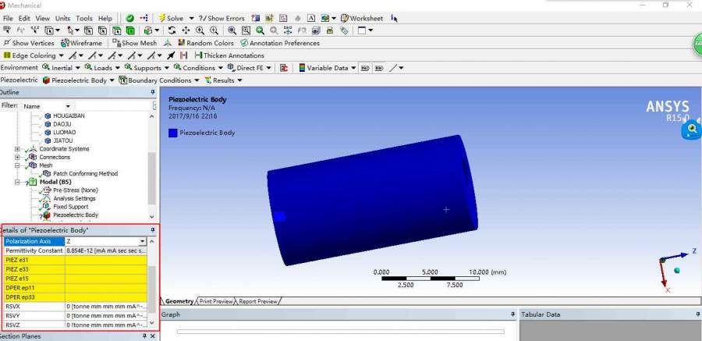The image size is (702, 341).
Task: Open the Solve dropdown arrow
Action: 191,19
